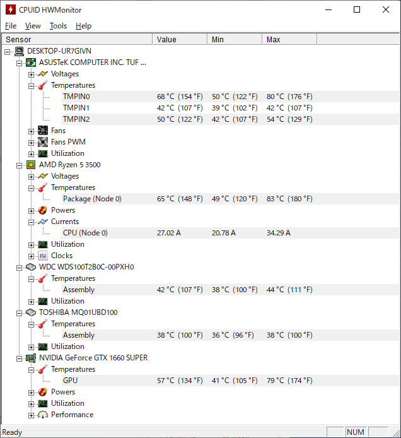The width and height of the screenshot is (401, 438).
Task: Select the GPU temperature row
Action: 70,381
